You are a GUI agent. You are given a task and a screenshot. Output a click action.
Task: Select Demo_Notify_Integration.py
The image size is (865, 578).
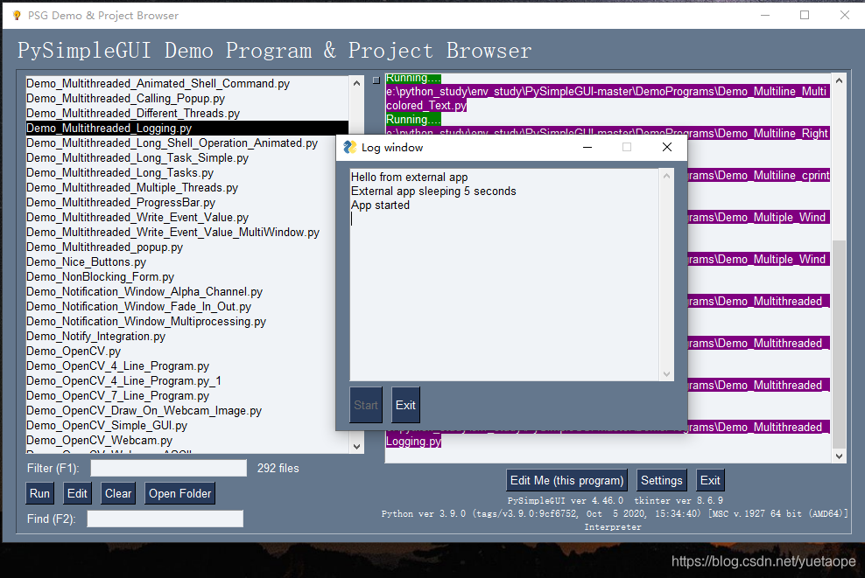tap(187, 337)
